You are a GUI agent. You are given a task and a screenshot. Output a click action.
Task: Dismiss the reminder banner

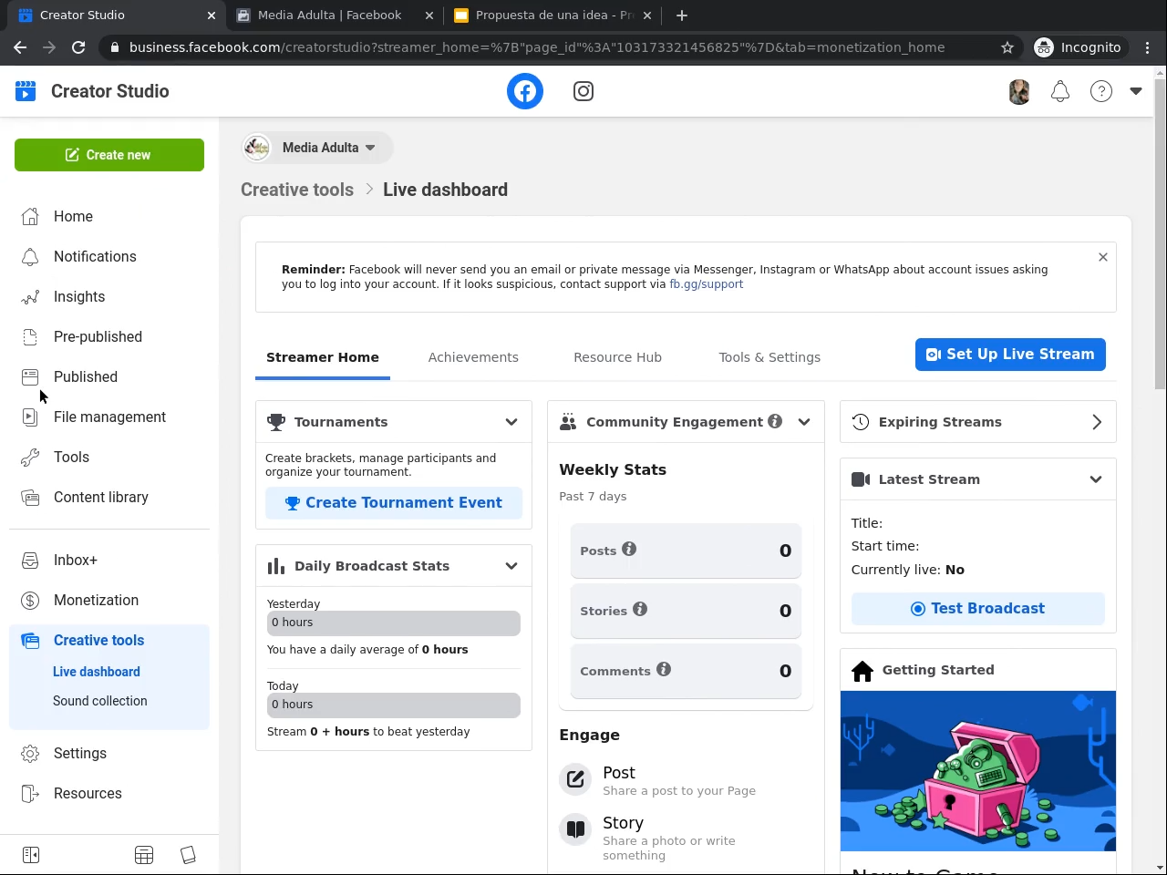pos(1103,257)
